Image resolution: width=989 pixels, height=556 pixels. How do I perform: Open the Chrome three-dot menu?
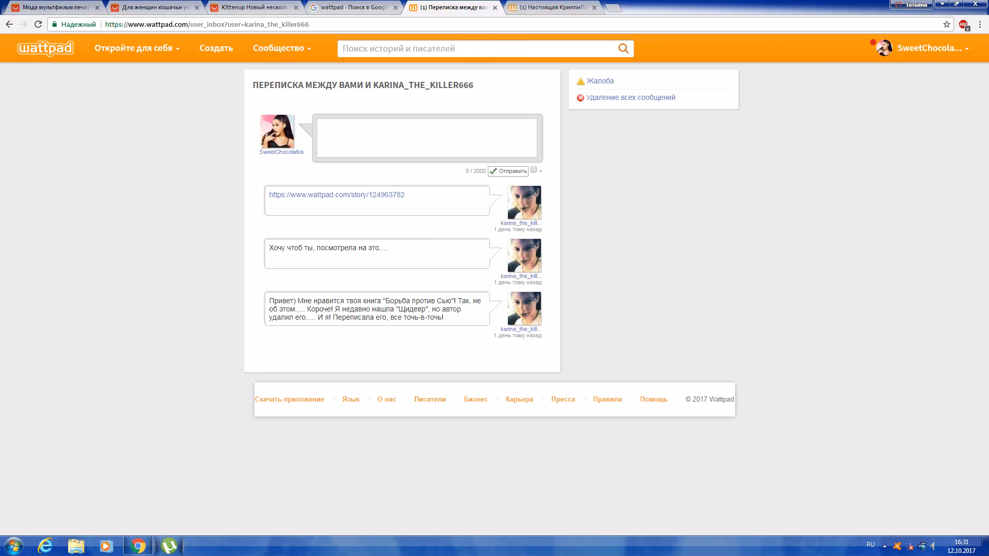point(980,24)
